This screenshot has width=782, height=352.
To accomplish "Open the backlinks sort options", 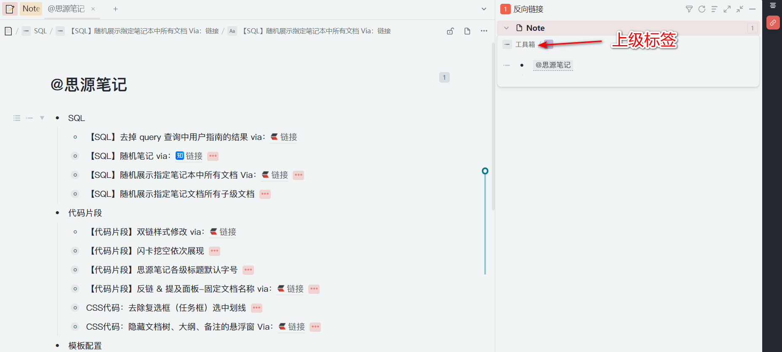I will point(715,9).
